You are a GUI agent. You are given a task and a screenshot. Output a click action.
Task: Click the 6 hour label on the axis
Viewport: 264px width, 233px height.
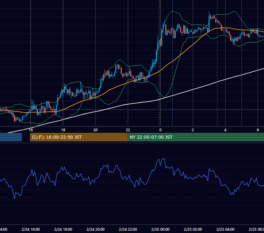(x=258, y=130)
